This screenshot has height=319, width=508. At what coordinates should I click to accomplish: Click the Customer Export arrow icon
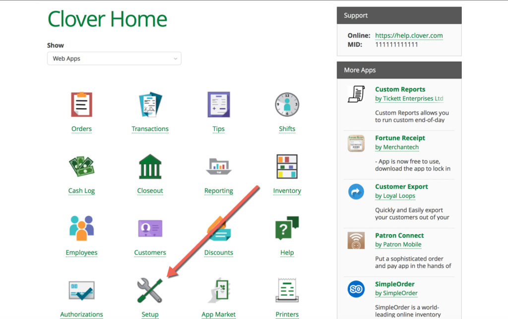click(x=356, y=191)
